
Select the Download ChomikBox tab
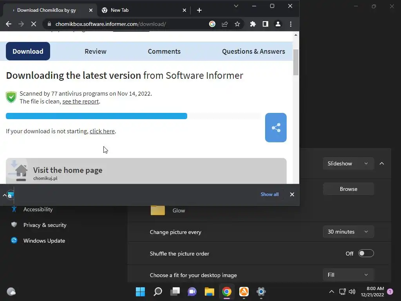click(50, 10)
